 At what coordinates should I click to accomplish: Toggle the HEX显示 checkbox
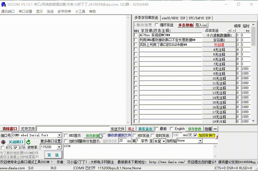[x=66, y=135]
